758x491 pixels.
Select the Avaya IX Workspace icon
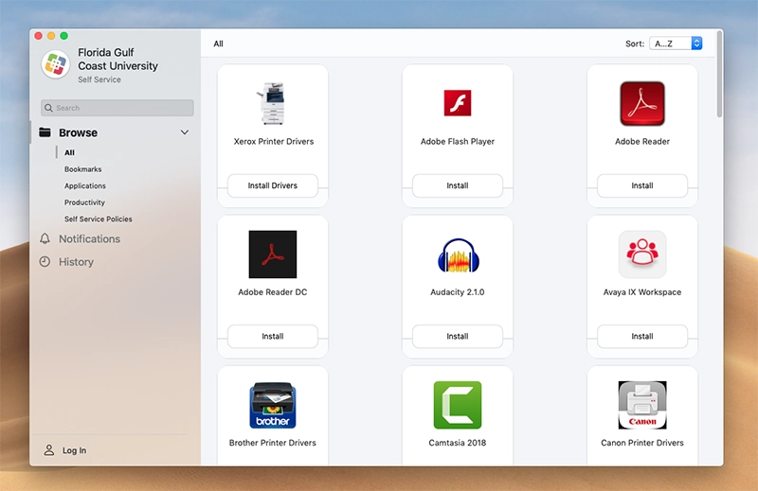(x=642, y=254)
